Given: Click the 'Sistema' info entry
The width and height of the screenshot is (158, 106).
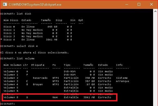Looking at the screenshot, I should (122, 78).
